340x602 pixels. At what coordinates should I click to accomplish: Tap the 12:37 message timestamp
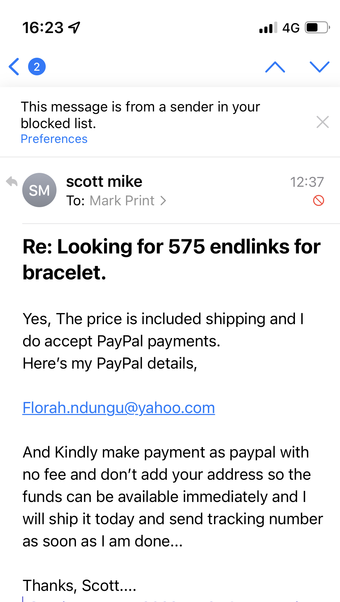[x=307, y=182]
